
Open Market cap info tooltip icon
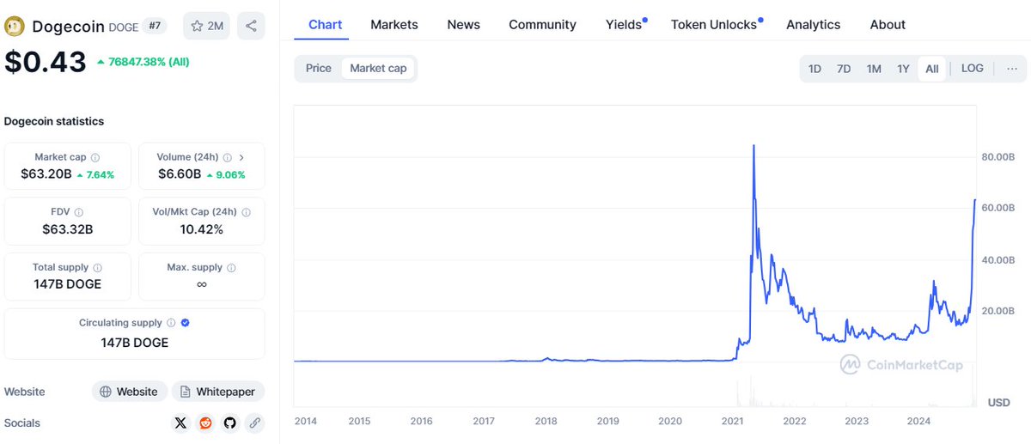coord(95,158)
